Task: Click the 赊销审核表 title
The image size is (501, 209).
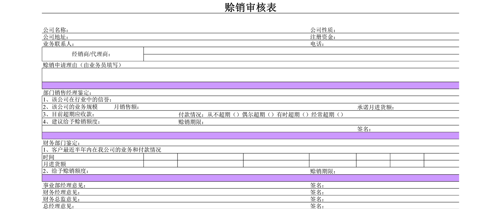Action: point(250,7)
